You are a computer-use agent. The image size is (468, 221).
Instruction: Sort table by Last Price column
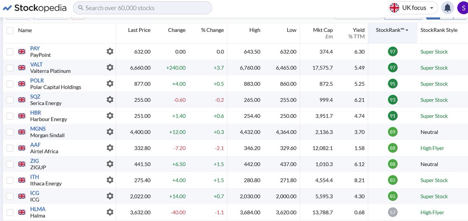139,30
